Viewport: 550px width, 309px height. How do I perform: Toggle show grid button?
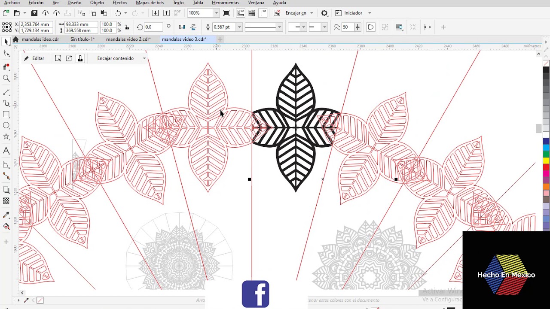point(252,13)
